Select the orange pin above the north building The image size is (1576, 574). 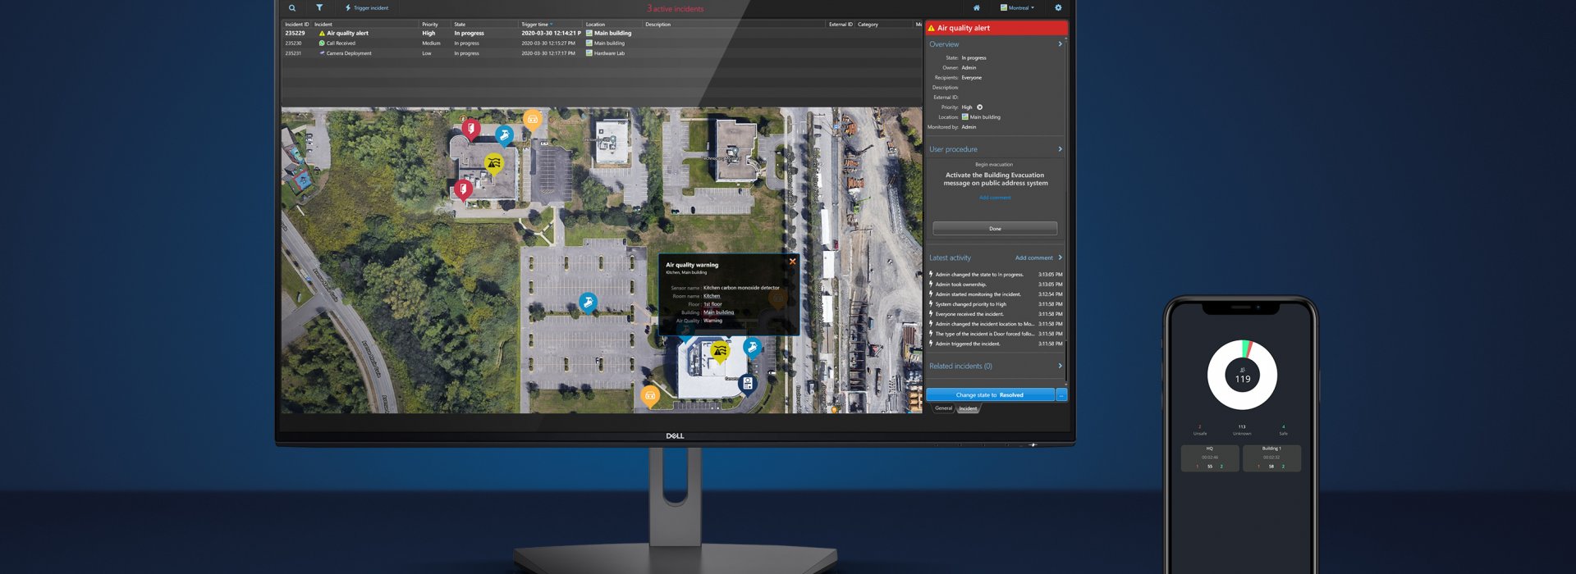point(533,121)
